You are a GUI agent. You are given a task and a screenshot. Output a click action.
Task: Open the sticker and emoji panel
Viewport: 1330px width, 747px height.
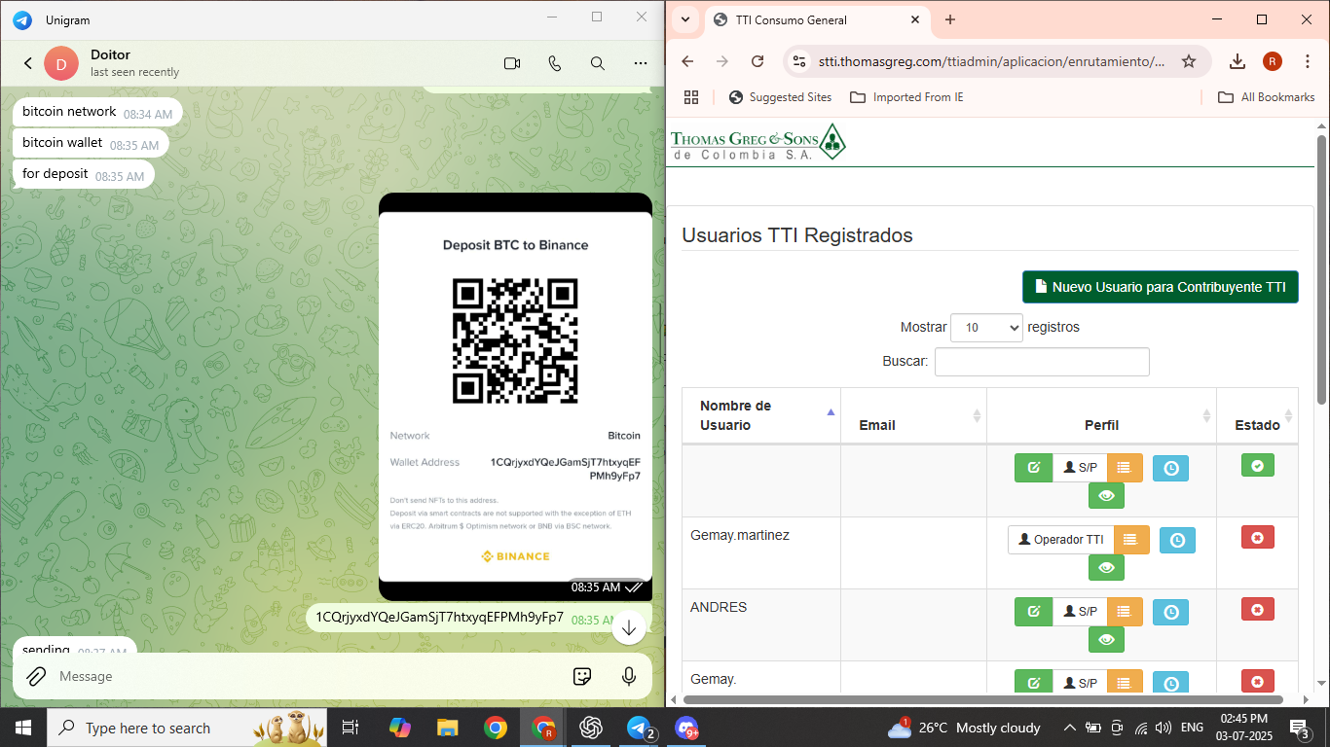(582, 676)
